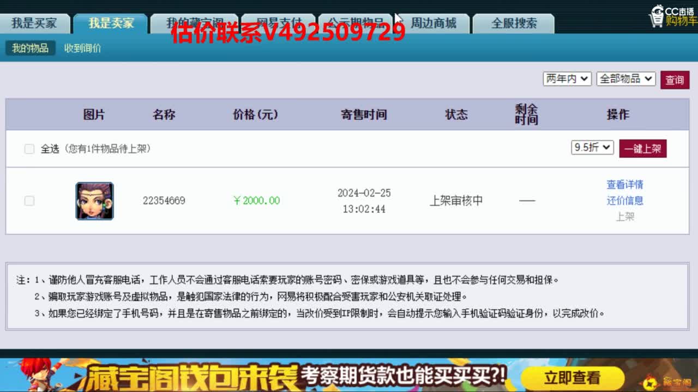Open the 全部物品 item filter dropdown
This screenshot has width=698, height=392.
pyautogui.click(x=626, y=78)
